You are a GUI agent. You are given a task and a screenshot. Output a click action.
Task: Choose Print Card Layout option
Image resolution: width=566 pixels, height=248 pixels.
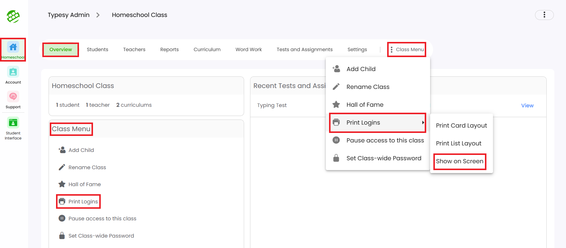pyautogui.click(x=461, y=125)
